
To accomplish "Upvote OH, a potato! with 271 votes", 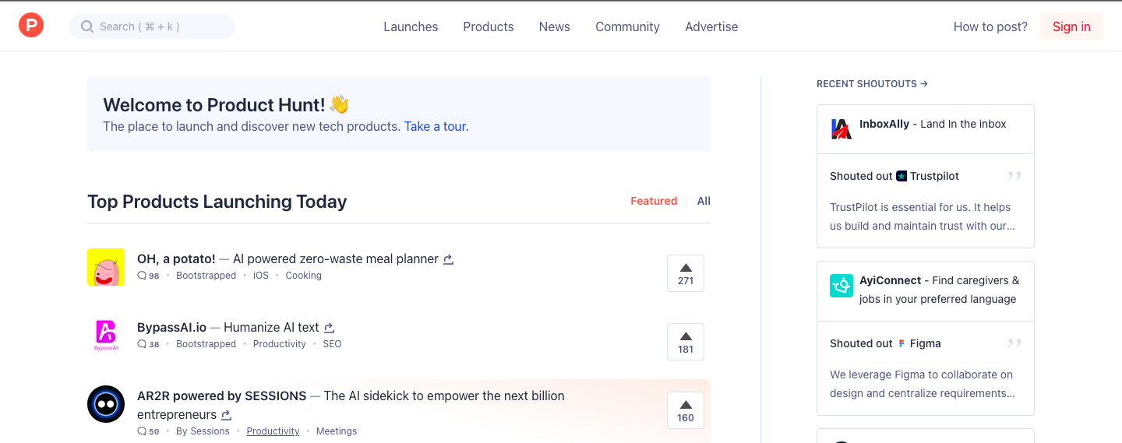I will [686, 273].
